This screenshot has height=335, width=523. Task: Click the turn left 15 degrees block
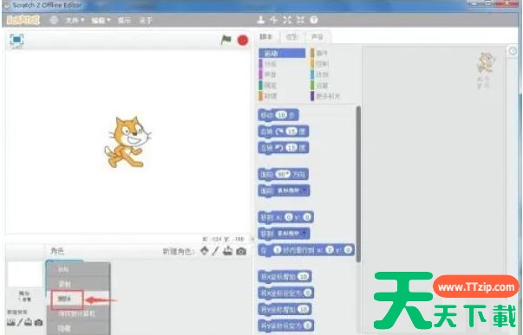(284, 147)
